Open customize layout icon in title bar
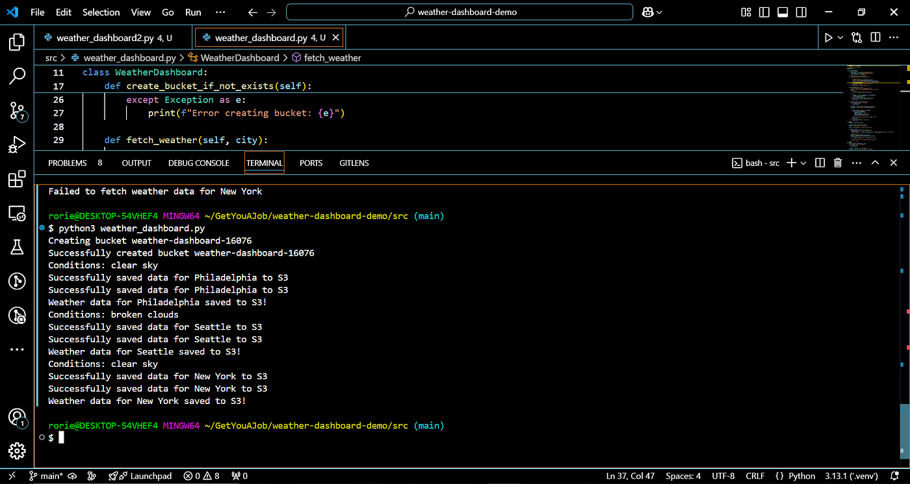 click(x=746, y=12)
